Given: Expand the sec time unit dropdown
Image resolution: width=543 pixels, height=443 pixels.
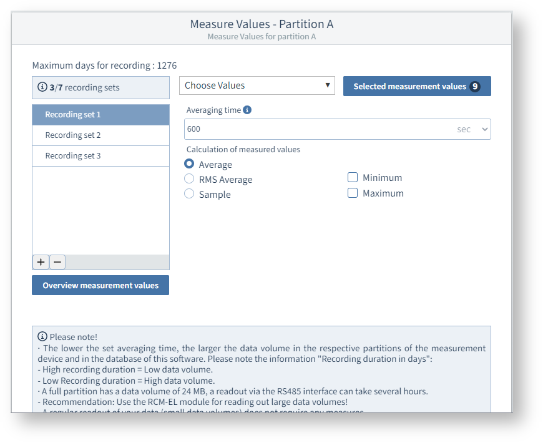Looking at the screenshot, I should (x=472, y=129).
